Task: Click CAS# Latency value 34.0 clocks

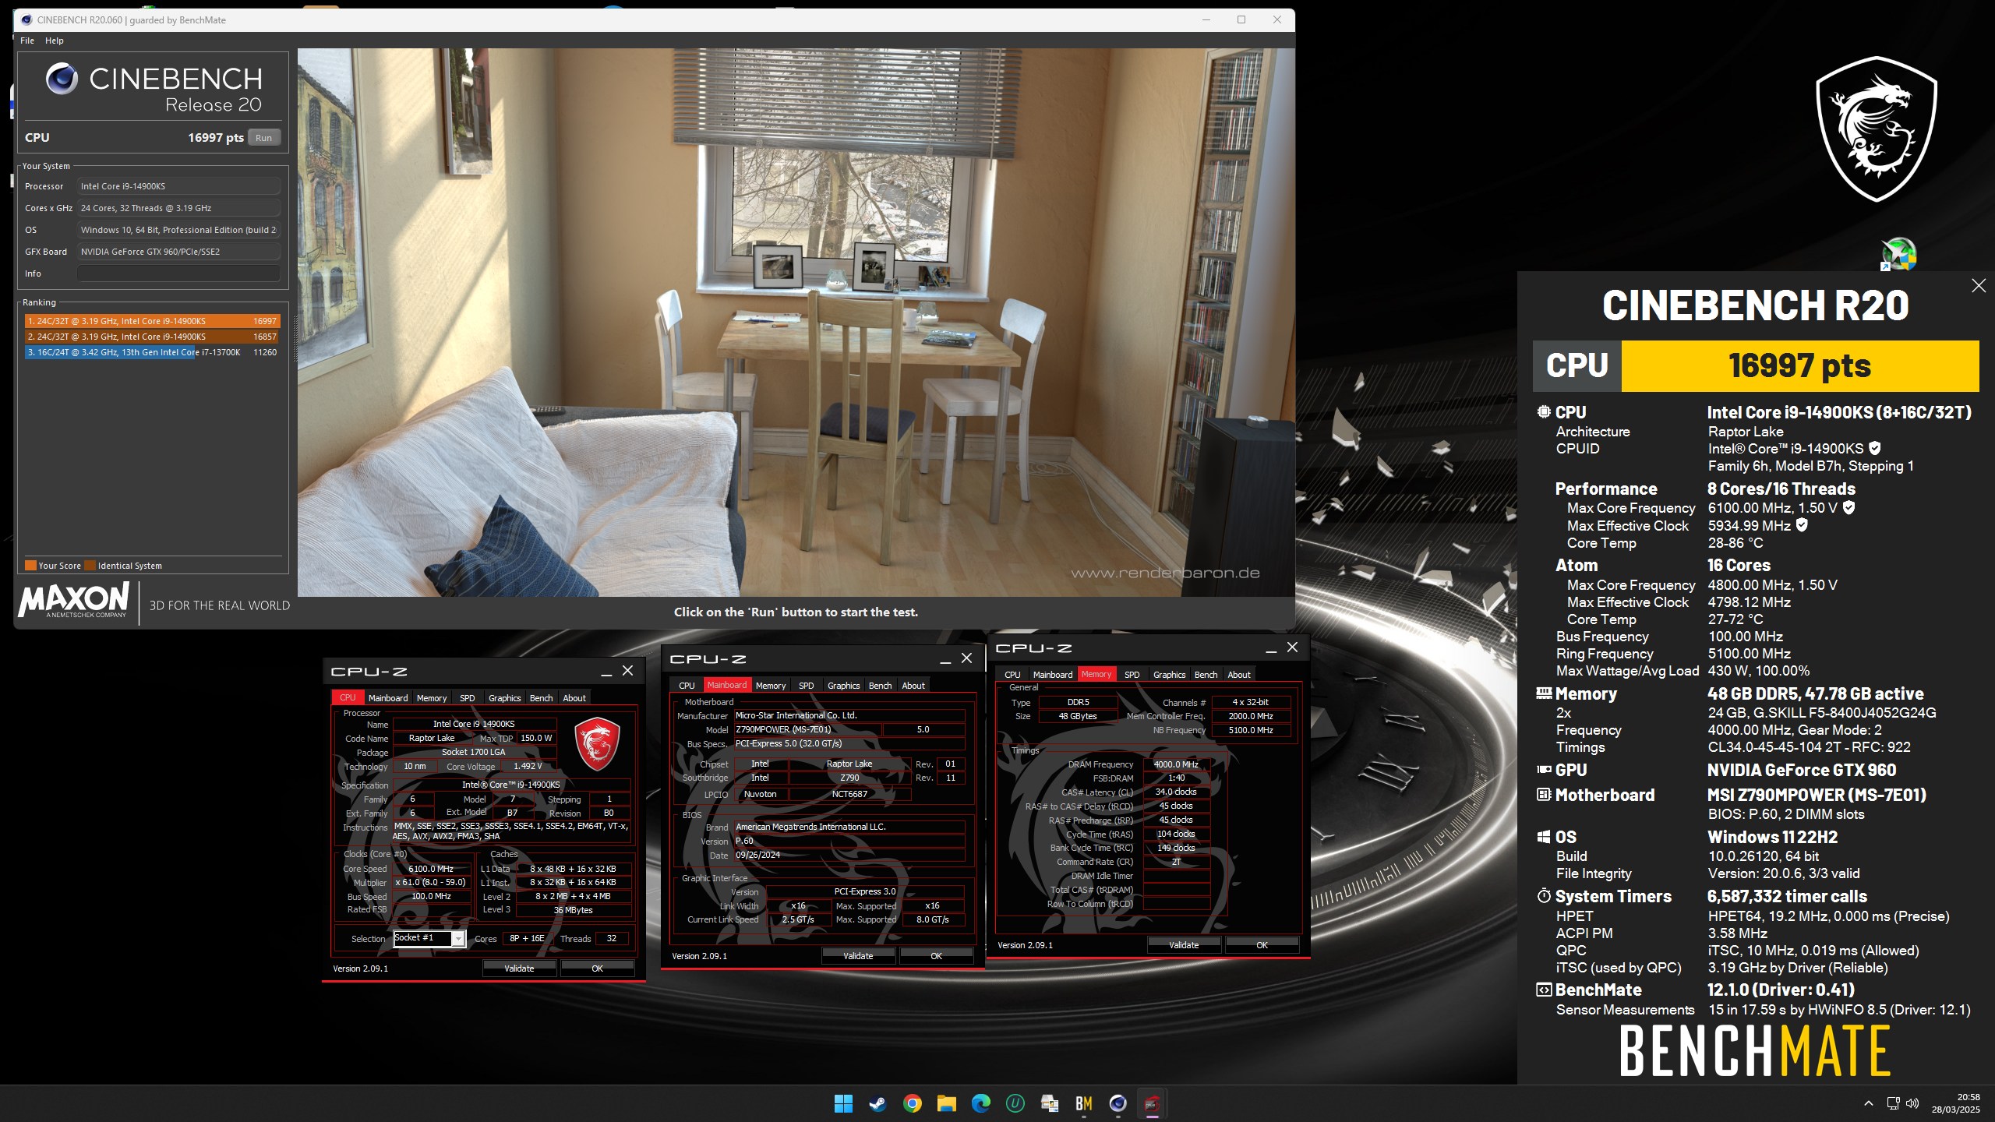Action: pos(1176,792)
